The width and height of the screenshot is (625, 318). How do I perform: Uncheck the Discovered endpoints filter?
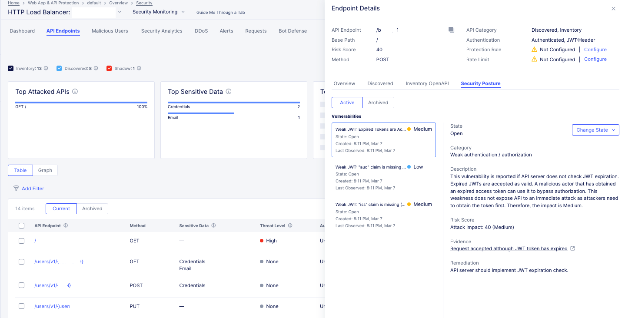(x=59, y=68)
